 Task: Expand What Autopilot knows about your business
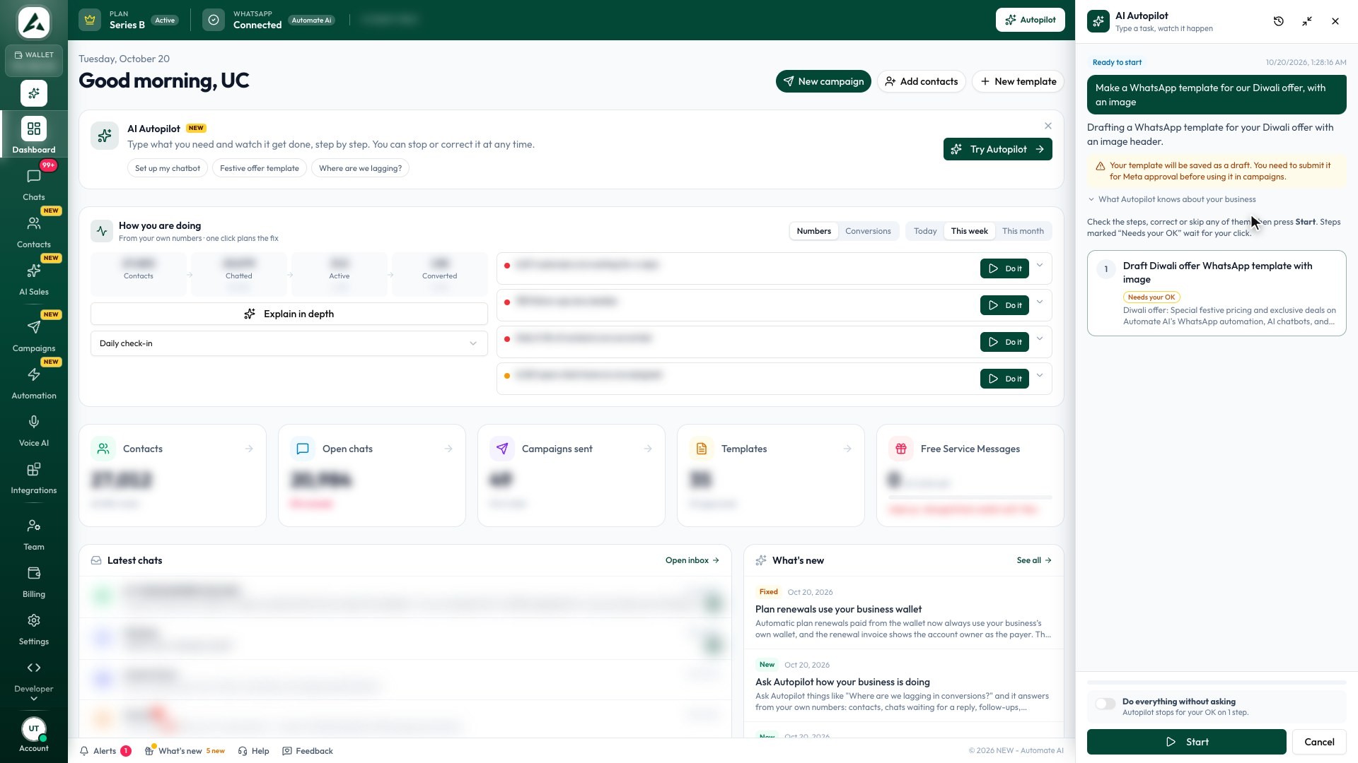1172,199
